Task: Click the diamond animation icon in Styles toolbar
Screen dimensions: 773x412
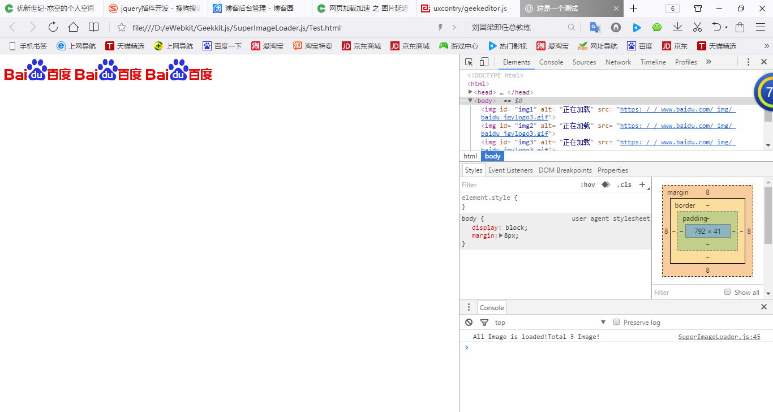Action: click(605, 184)
